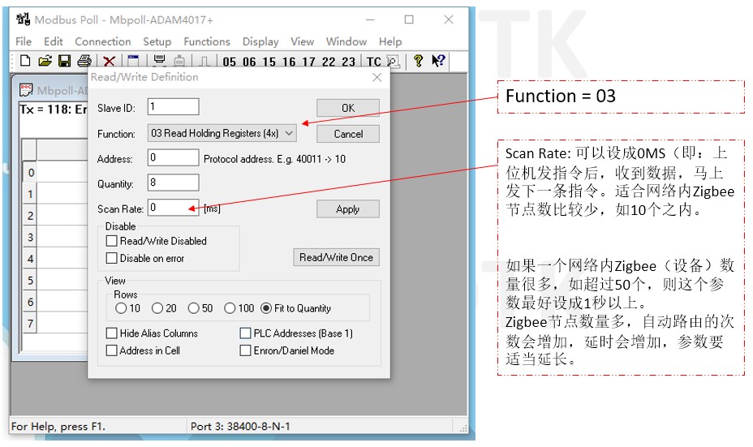753x447 pixels.
Task: Click the Address input field
Action: click(173, 157)
